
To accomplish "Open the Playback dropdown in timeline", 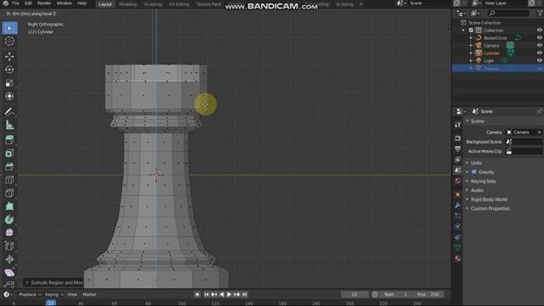I will pos(30,295).
